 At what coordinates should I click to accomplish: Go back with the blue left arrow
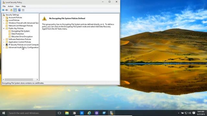pos(3,10)
